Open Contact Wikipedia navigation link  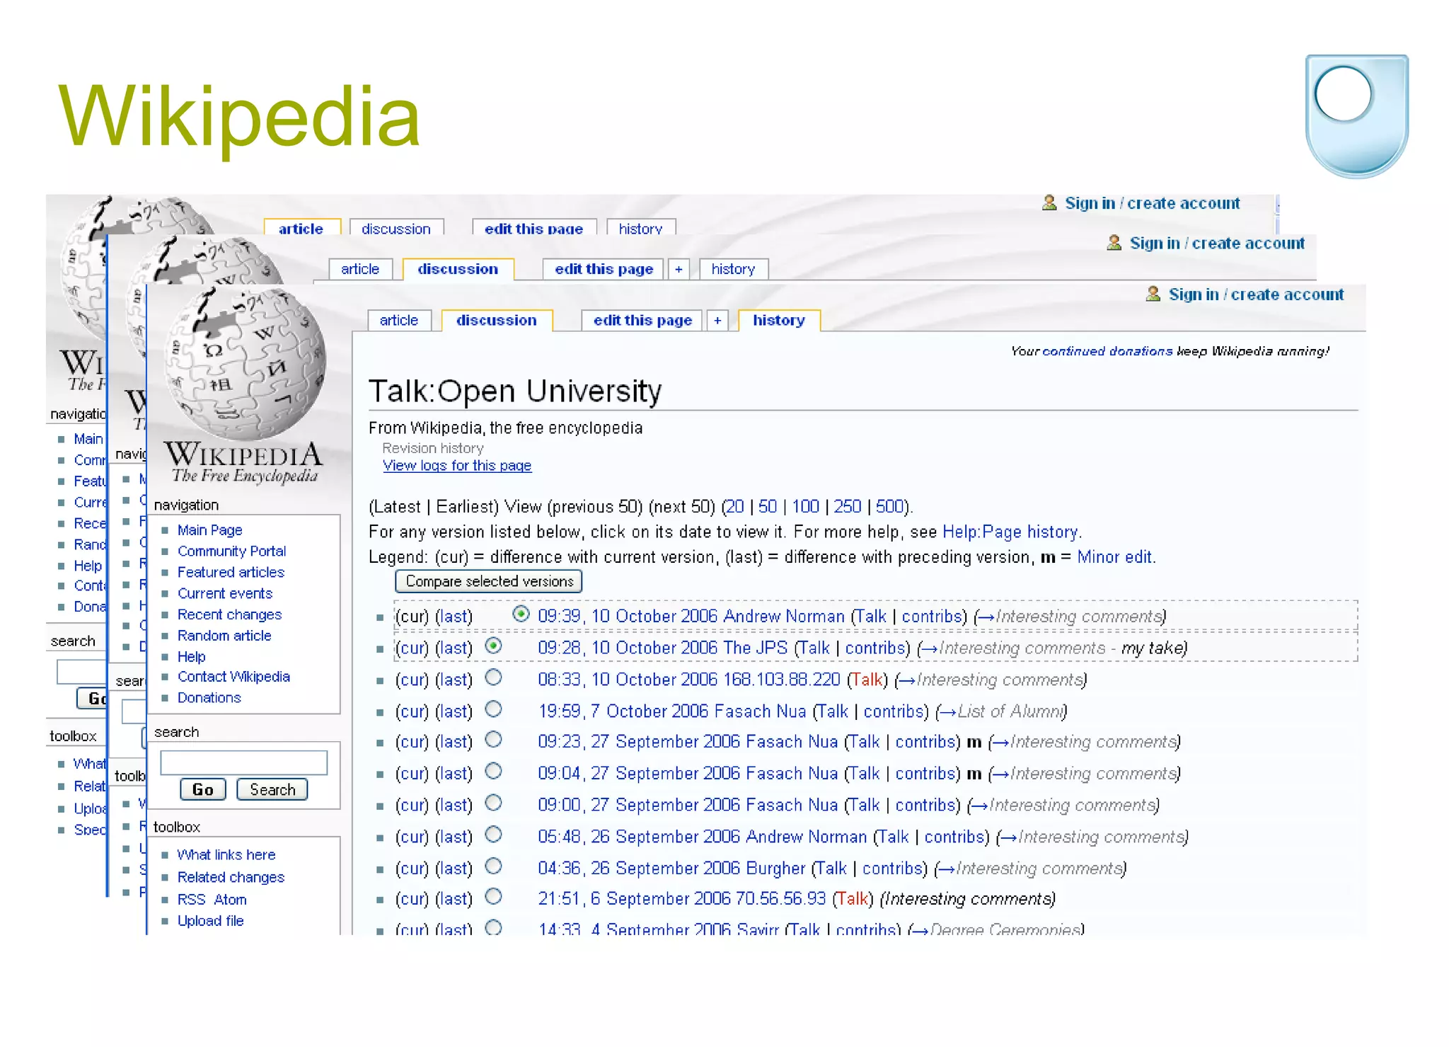click(234, 677)
